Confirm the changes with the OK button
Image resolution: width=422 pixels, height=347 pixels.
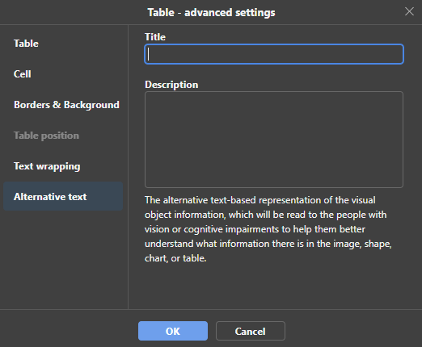pos(173,331)
